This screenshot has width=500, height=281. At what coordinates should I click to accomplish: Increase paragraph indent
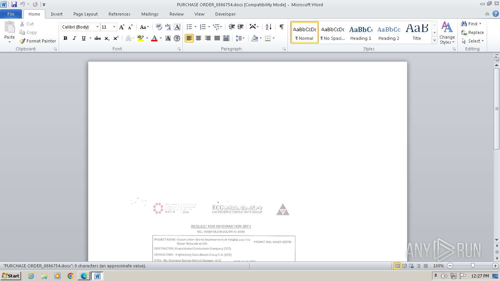(241, 27)
